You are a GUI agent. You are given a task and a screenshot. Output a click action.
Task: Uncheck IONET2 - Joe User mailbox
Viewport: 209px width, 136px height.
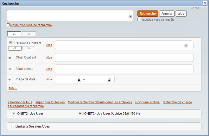click(13, 113)
